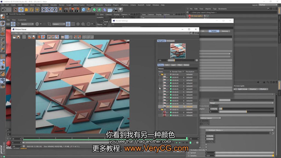Image resolution: width=281 pixels, height=158 pixels.
Task: Open the Light Group tab
Action: tap(243, 89)
